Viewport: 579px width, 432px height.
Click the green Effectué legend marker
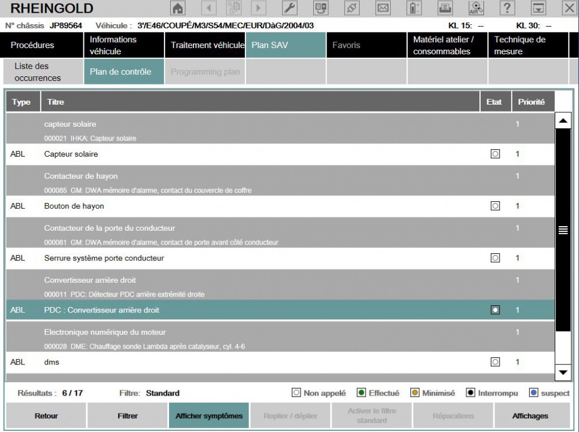(361, 393)
